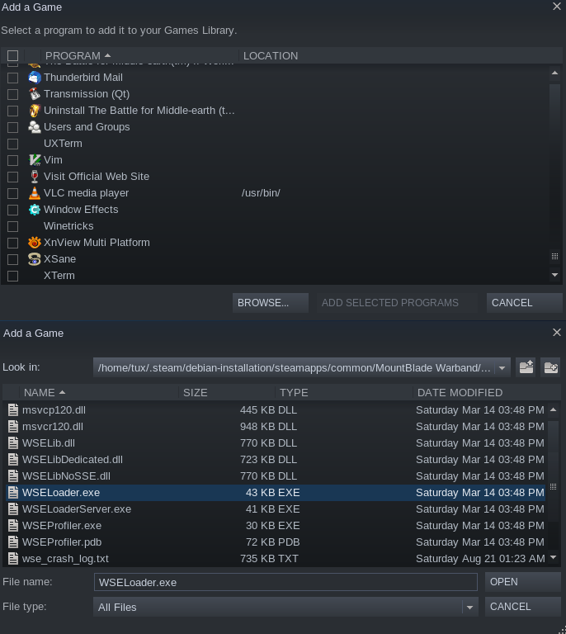Click the msvcp120.dll file icon

(13, 410)
